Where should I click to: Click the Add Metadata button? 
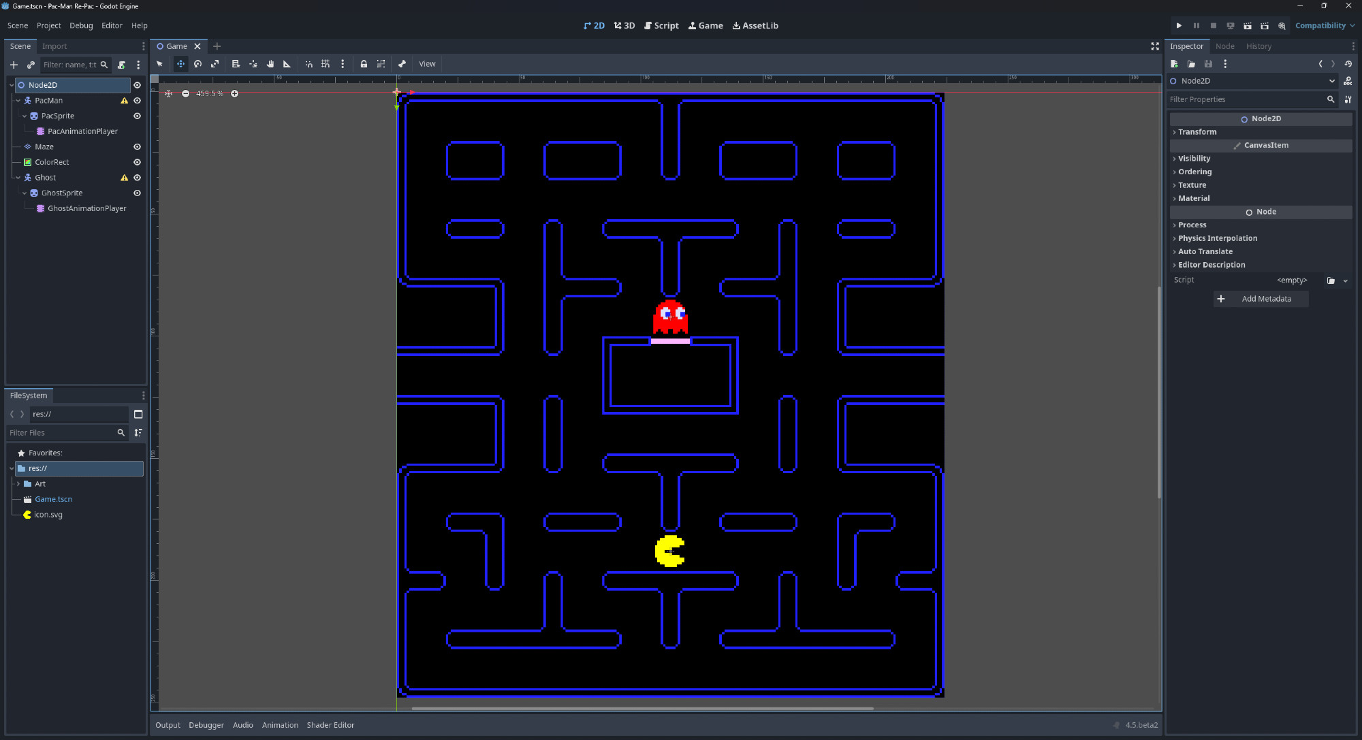(1261, 299)
